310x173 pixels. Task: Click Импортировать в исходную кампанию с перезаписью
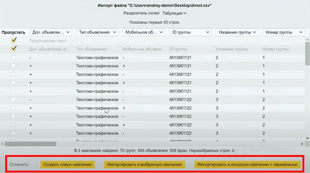coord(247,165)
